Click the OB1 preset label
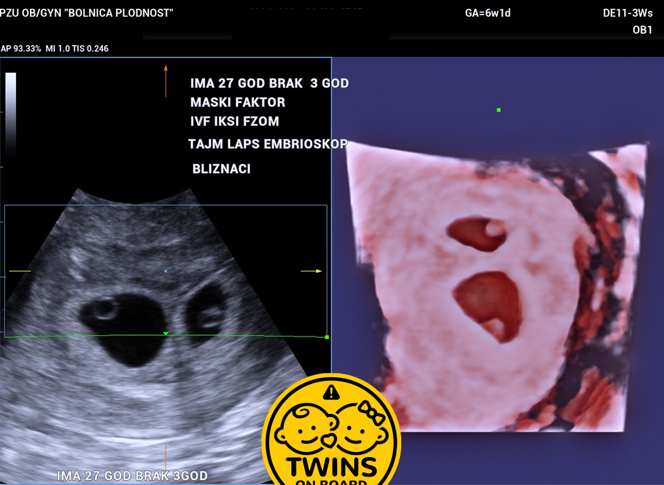Image resolution: width=664 pixels, height=485 pixels. [642, 30]
